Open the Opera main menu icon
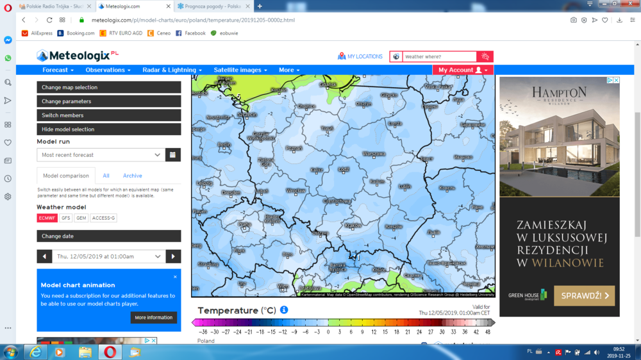This screenshot has height=360, width=641. coord(8,7)
